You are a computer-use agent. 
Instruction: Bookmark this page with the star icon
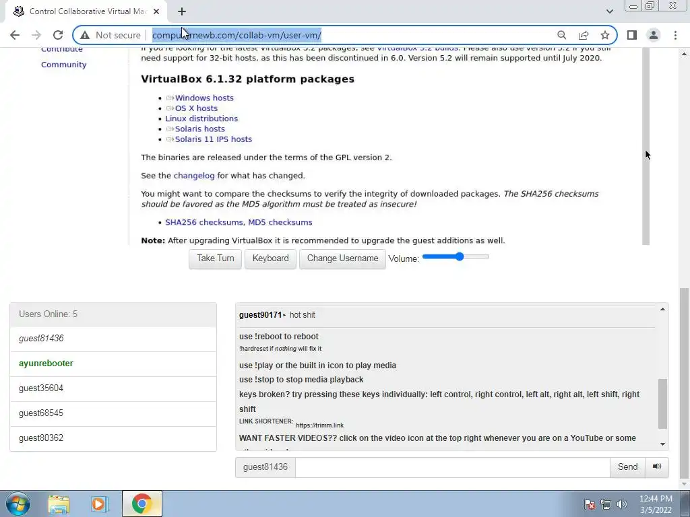coord(605,35)
